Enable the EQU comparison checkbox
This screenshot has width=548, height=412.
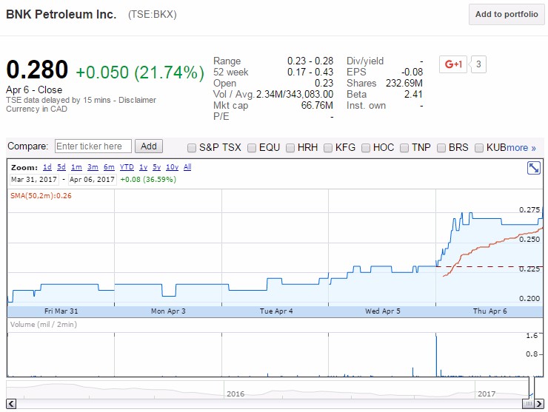tap(252, 148)
